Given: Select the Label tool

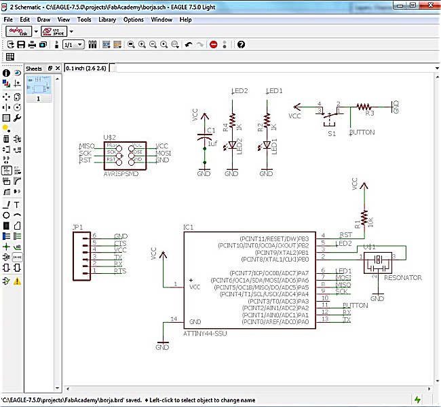Looking at the screenshot, I should tap(17, 247).
